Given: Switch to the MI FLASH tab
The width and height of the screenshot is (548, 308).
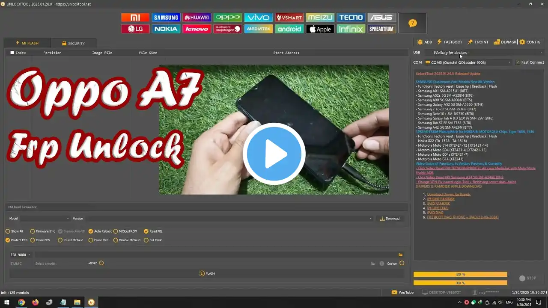Looking at the screenshot, I should point(27,43).
